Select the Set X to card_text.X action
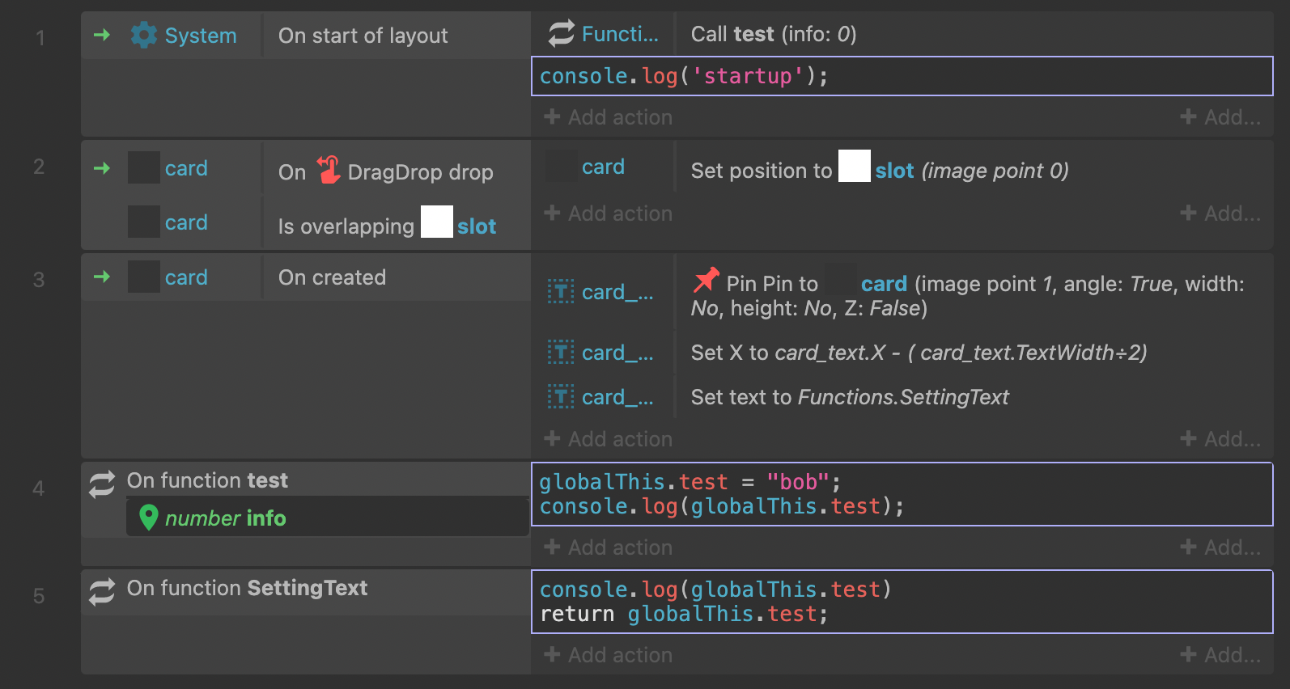Image resolution: width=1290 pixels, height=689 pixels. [x=919, y=353]
